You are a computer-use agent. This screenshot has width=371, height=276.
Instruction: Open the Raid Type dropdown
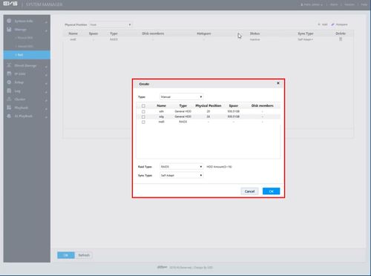[182, 167]
